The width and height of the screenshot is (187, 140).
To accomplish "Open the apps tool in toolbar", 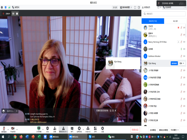I will [x=95, y=129].
